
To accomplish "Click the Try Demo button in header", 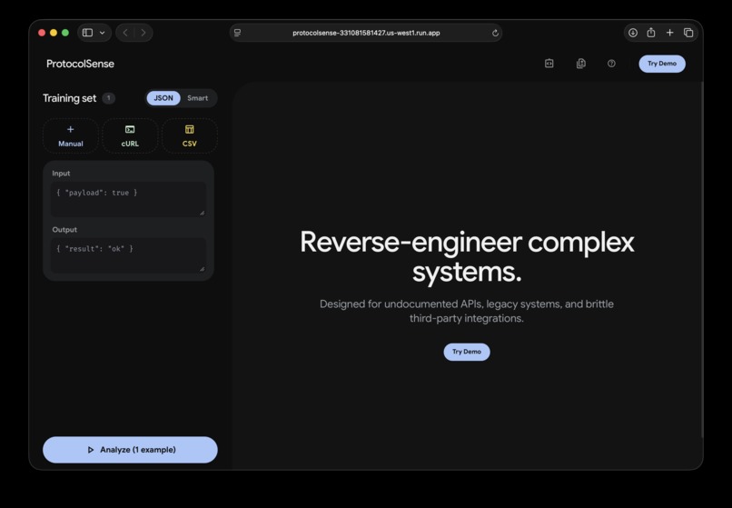I will pyautogui.click(x=662, y=64).
